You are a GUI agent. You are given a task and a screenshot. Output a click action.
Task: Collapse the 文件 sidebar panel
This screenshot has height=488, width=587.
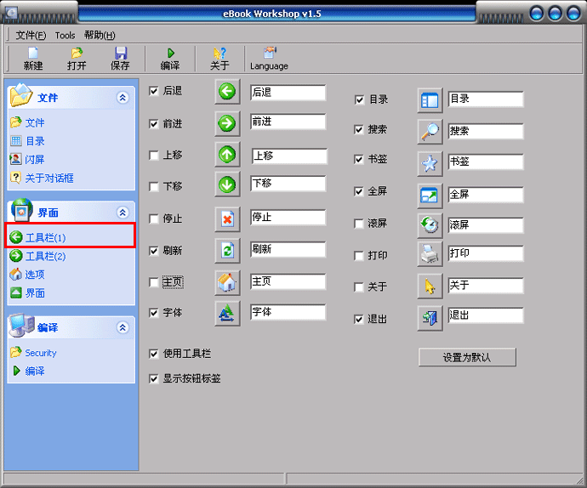[123, 98]
